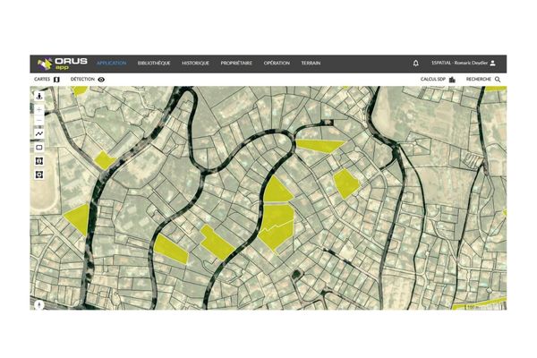537x358 pixels.
Task: Open the notifications bell
Action: tap(415, 64)
